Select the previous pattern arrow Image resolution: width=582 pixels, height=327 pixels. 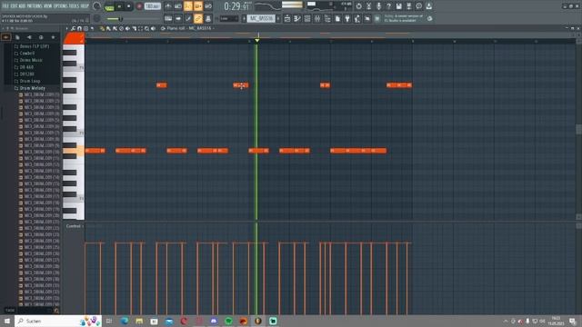[245, 18]
